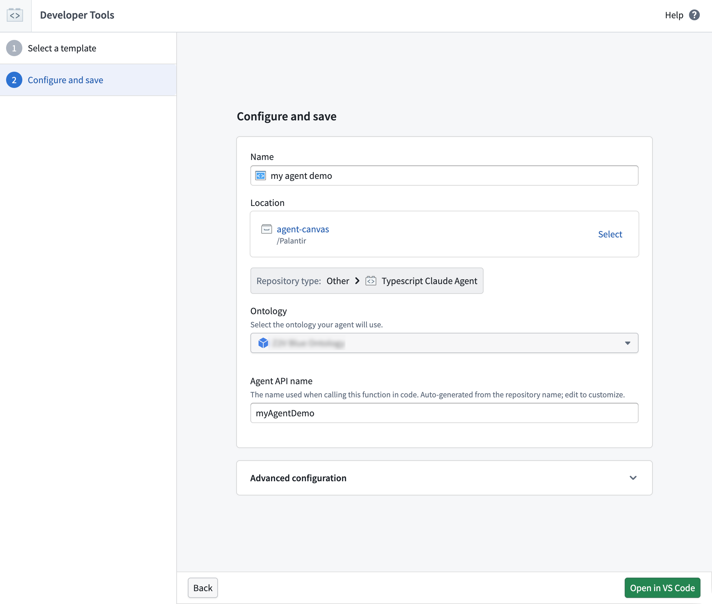
Task: Click the Typescript Claude Agent template icon
Action: point(371,281)
